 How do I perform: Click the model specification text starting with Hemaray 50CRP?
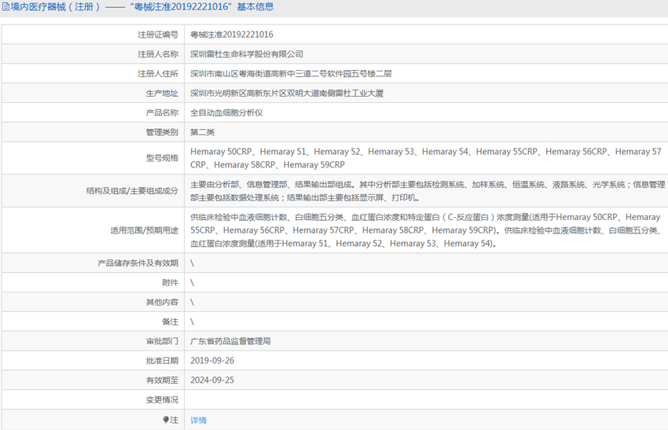[425, 158]
